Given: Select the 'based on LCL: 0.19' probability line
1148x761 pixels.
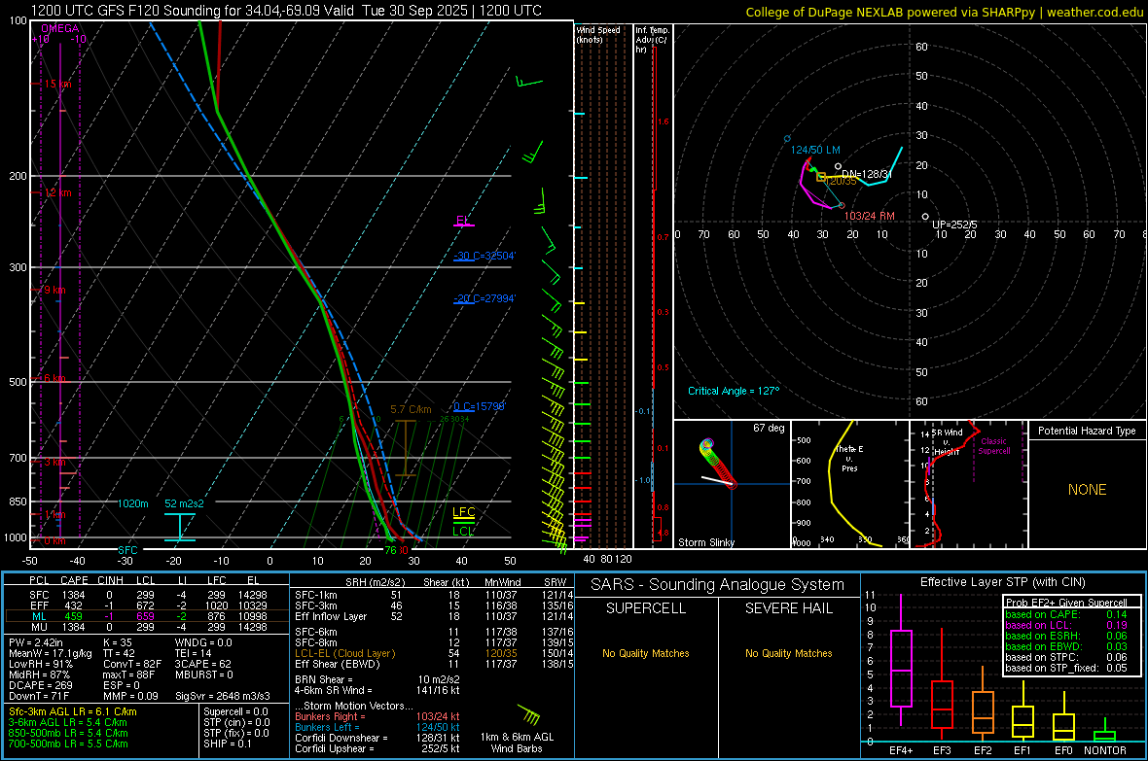Looking at the screenshot, I should (1066, 625).
